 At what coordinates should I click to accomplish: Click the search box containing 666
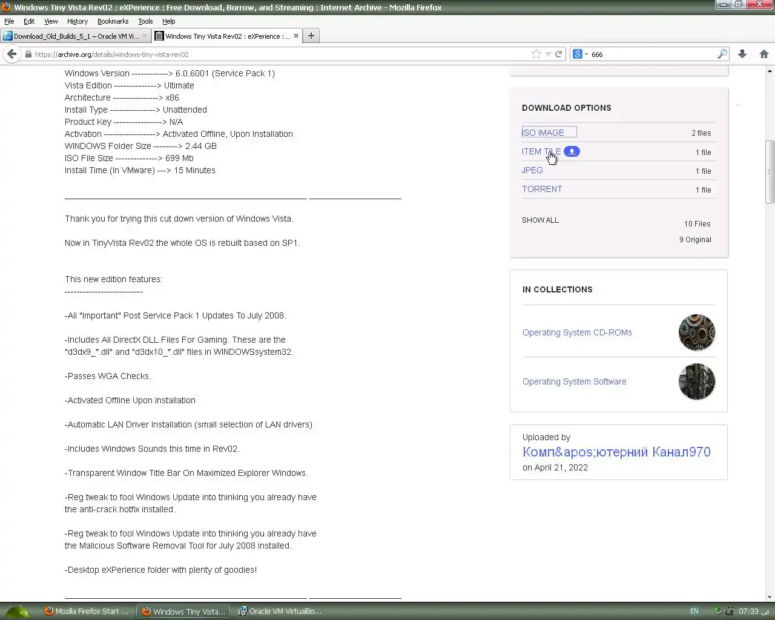click(x=653, y=54)
